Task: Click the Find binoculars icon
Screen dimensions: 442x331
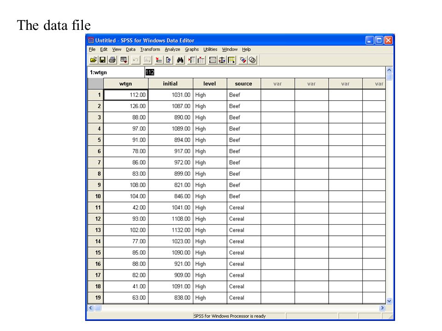Action: 180,60
